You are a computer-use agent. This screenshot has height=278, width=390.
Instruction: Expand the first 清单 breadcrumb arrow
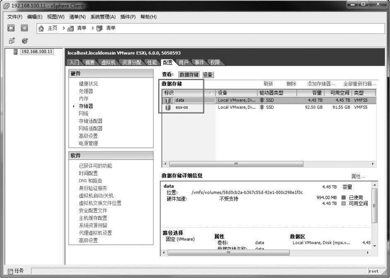pyautogui.click(x=64, y=28)
